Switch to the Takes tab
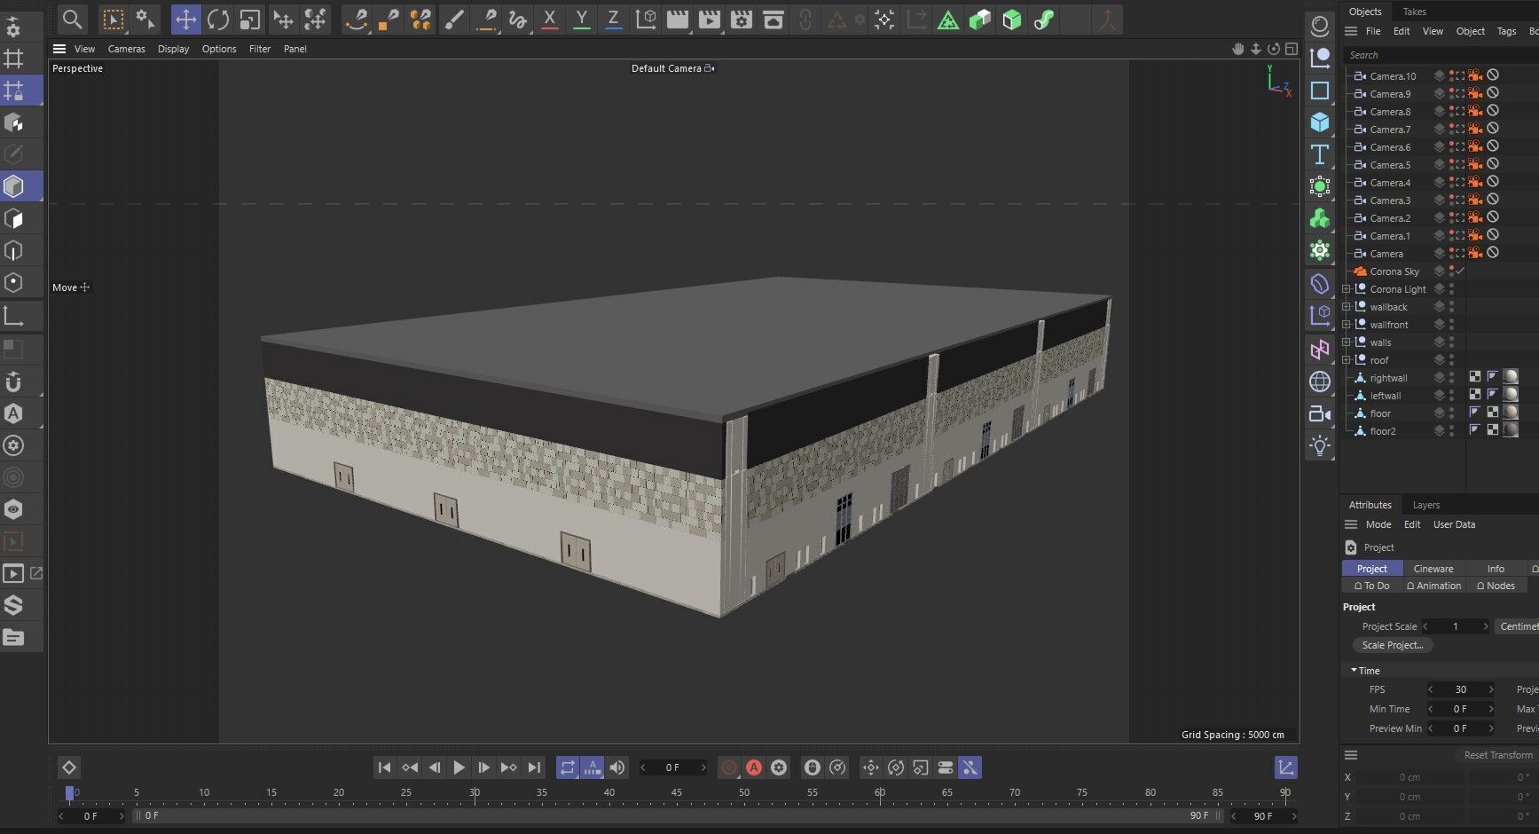This screenshot has width=1539, height=834. pyautogui.click(x=1415, y=12)
